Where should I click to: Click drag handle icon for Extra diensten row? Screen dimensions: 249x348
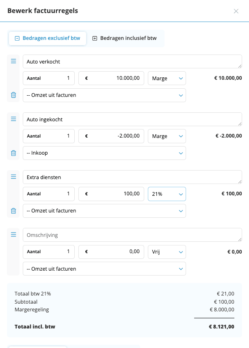coord(13,177)
